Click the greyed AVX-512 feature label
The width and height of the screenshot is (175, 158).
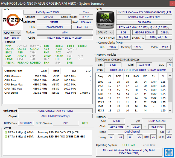coord(72,49)
